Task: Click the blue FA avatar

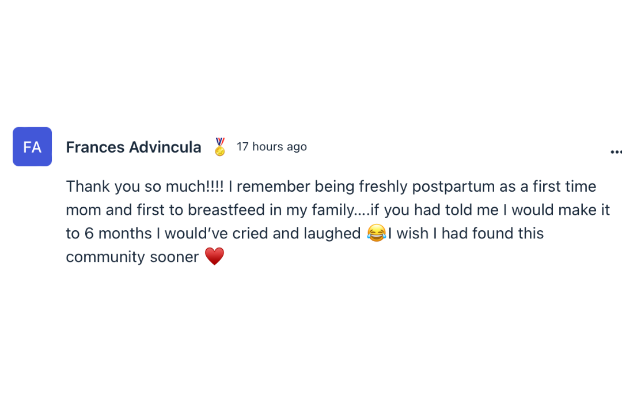Action: pyautogui.click(x=32, y=147)
